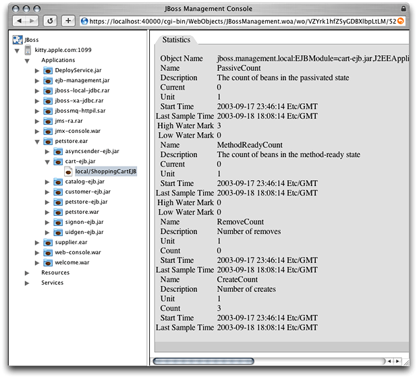Select the uidgen-ejb.jar tree label
The height and width of the screenshot is (379, 417).
pyautogui.click(x=84, y=232)
